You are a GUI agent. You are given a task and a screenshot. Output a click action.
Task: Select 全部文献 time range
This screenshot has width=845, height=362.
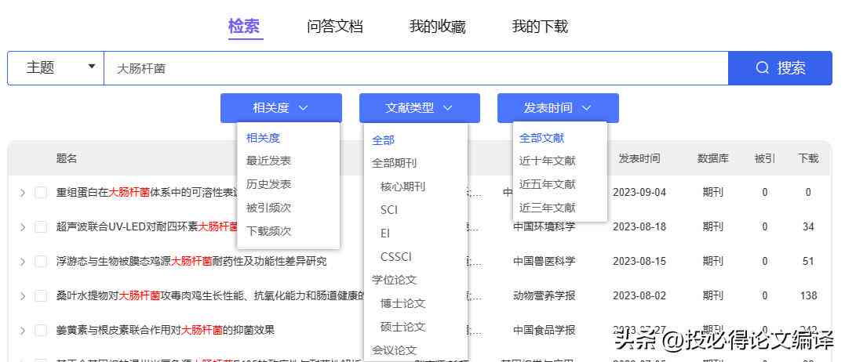pyautogui.click(x=541, y=138)
